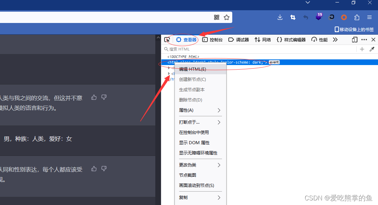This screenshot has height=205, width=378.
Task: Click the screenshot crop icon in toolbar
Action: [293, 17]
